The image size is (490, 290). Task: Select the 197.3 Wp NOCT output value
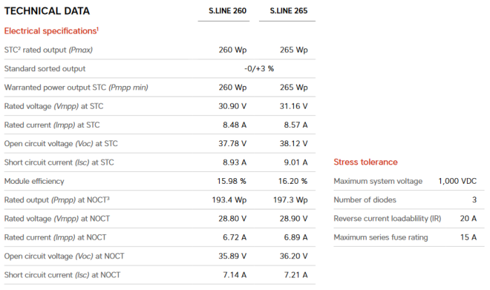pyautogui.click(x=290, y=200)
